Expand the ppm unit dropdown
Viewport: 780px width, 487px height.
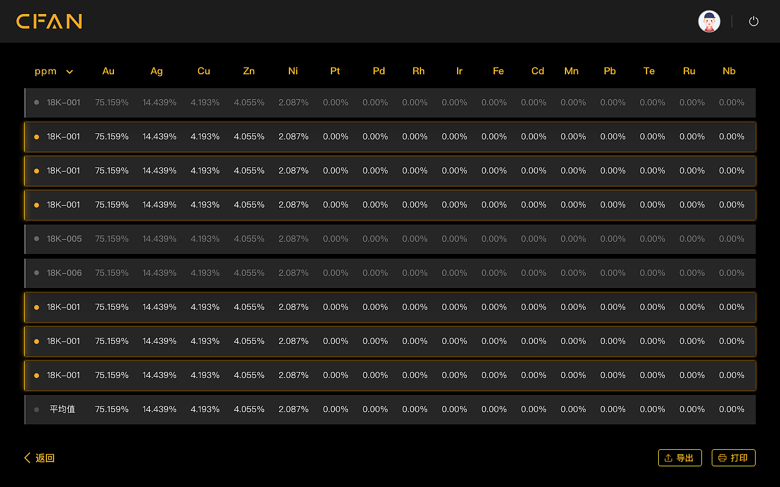pyautogui.click(x=54, y=71)
